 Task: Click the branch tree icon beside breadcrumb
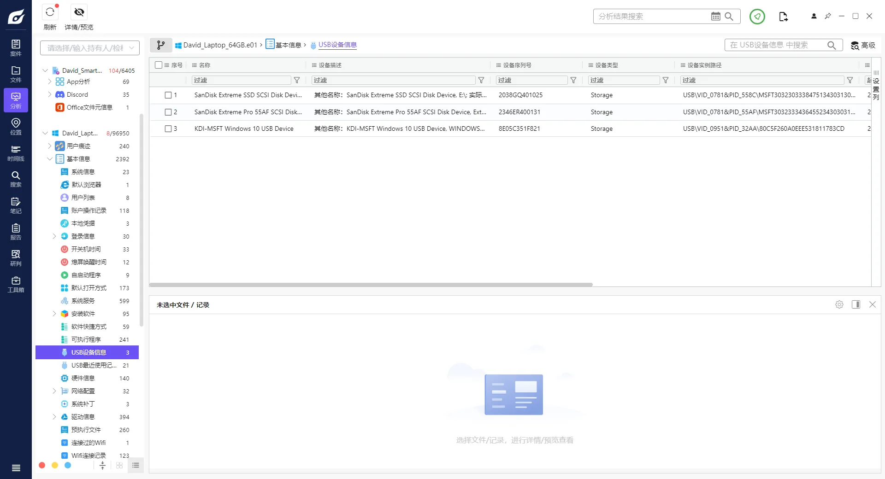[x=160, y=45]
